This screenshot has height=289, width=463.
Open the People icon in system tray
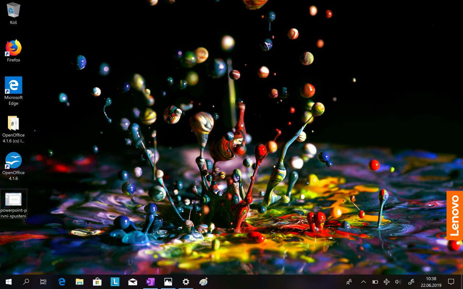pyautogui.click(x=349, y=282)
